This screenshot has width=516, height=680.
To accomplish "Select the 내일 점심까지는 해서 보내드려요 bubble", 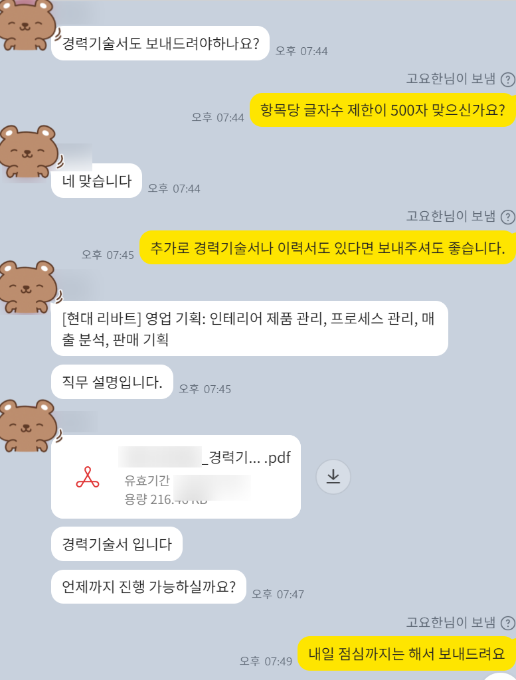I will pyautogui.click(x=406, y=653).
